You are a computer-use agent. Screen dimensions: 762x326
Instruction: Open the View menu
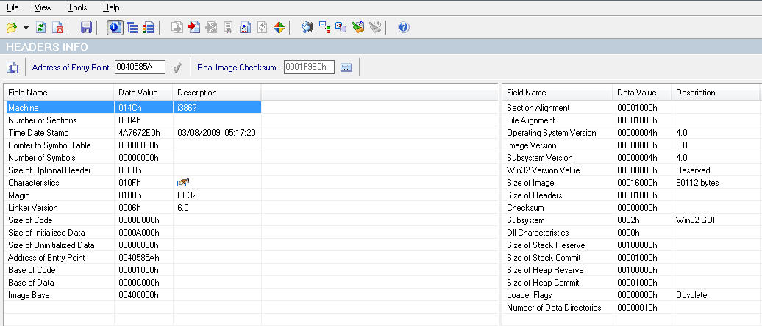(43, 7)
